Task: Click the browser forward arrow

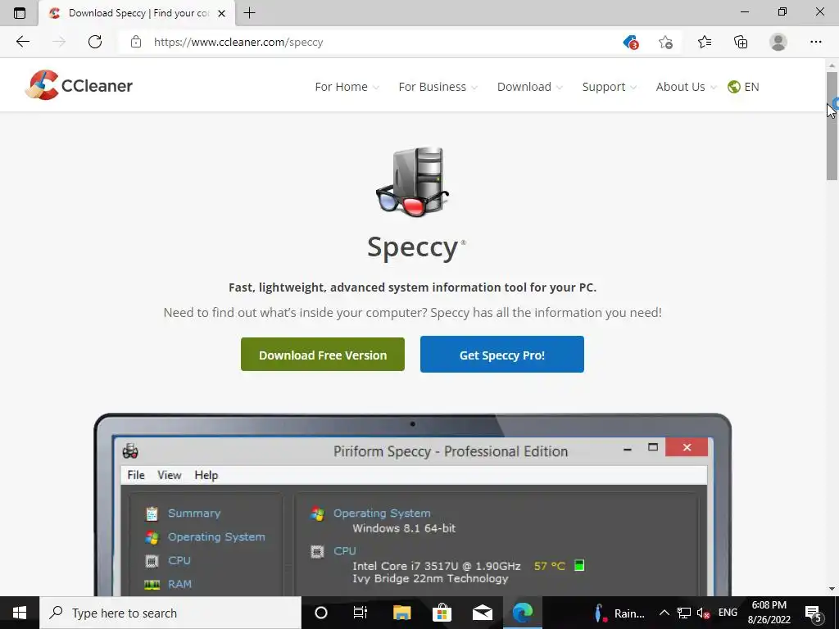Action: click(59, 42)
